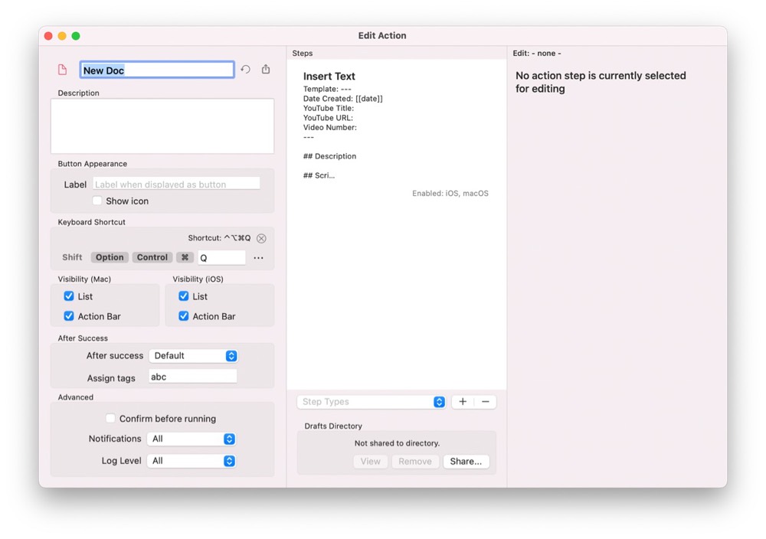Viewport: 766px width, 539px height.
Task: Click the shortcut key field containing Q
Action: point(222,258)
